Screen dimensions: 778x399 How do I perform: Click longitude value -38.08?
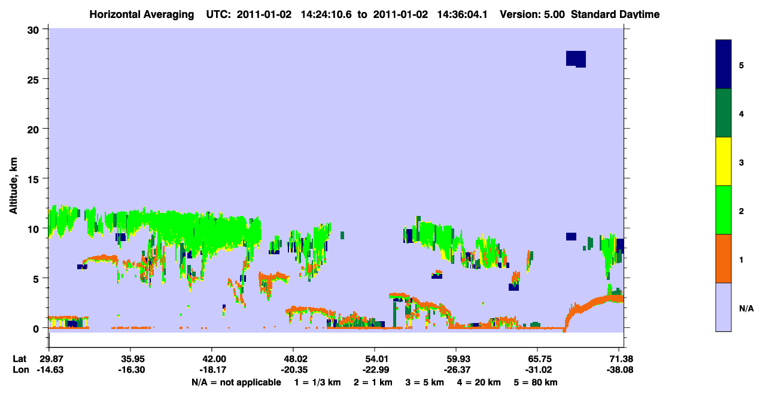[x=619, y=370]
